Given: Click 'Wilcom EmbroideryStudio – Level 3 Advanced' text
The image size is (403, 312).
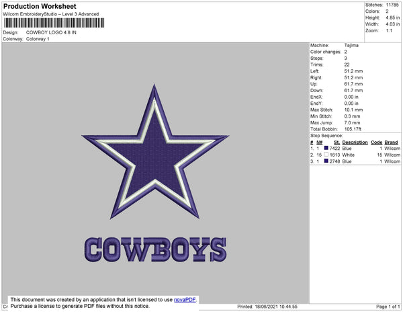Looking at the screenshot, I should click(x=51, y=14).
